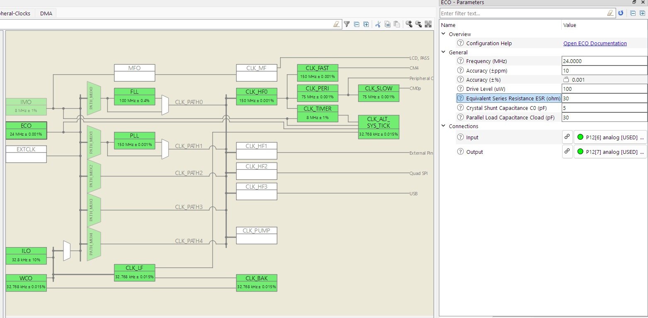The image size is (648, 318).
Task: Collapse the General section
Action: tap(443, 52)
